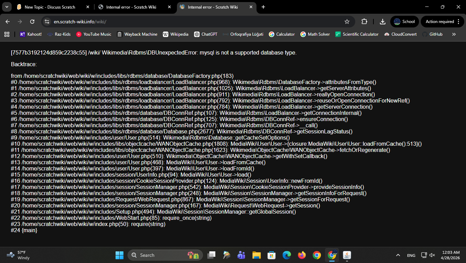Open Microsoft Store from the taskbar
Screen dimensions: 466x263
272,255
